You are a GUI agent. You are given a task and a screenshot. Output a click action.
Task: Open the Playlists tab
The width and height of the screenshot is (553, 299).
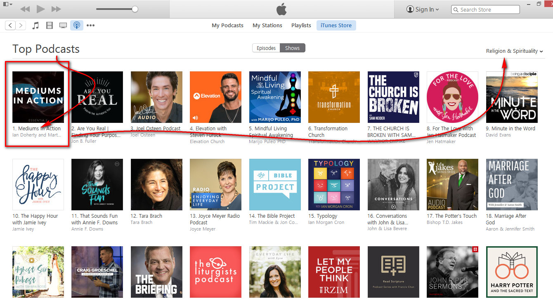tap(301, 26)
